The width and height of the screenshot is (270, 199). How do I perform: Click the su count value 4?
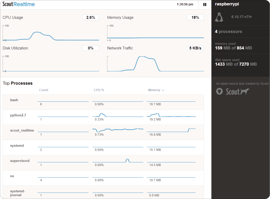(x=41, y=180)
